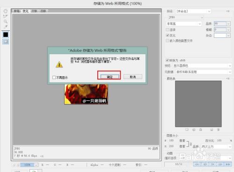The image size is (234, 172).
Task: Open the 品质 slider arrow
Action: click(228, 24)
